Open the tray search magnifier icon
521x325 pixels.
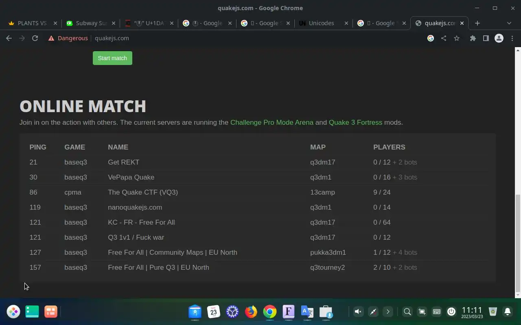(x=407, y=312)
